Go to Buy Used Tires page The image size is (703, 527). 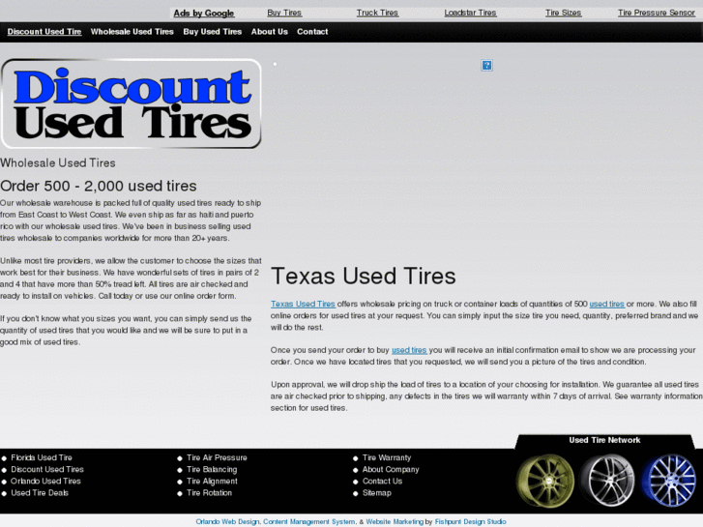(212, 32)
